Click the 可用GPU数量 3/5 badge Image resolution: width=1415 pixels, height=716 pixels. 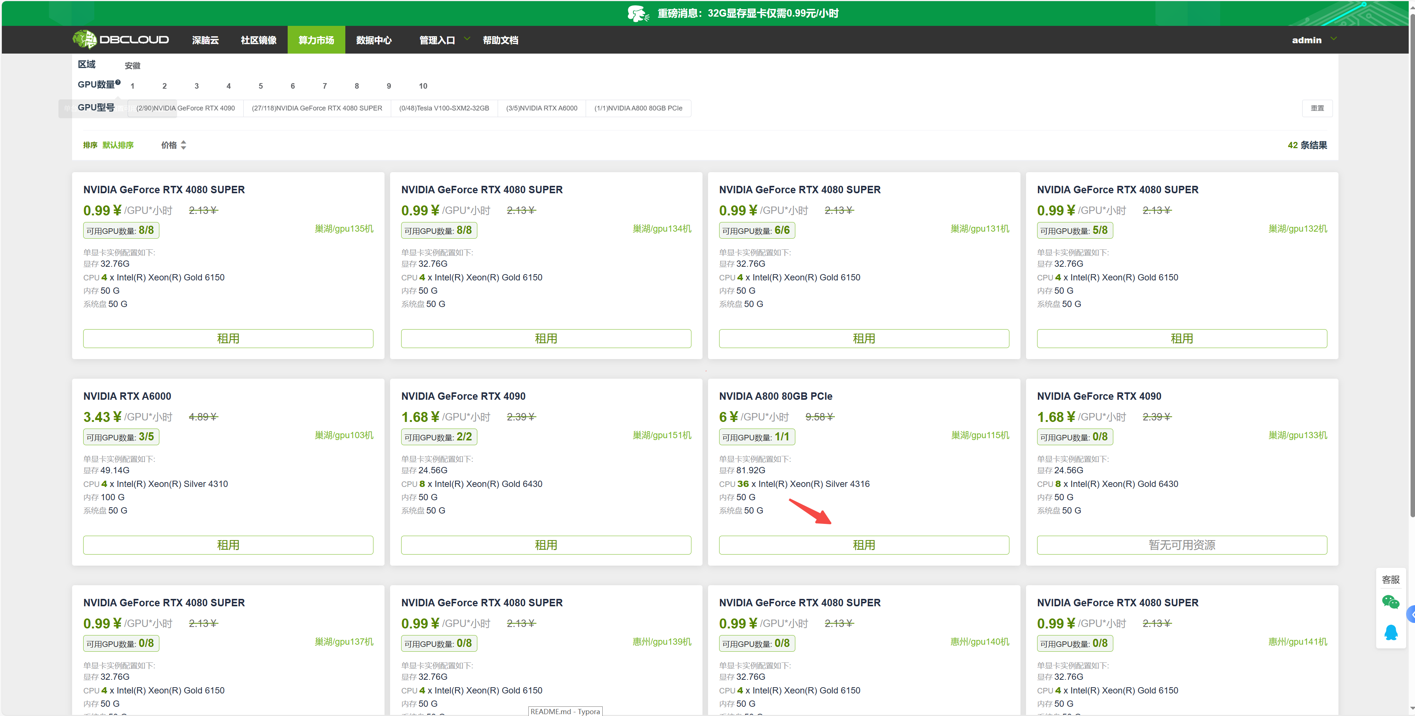tap(121, 437)
